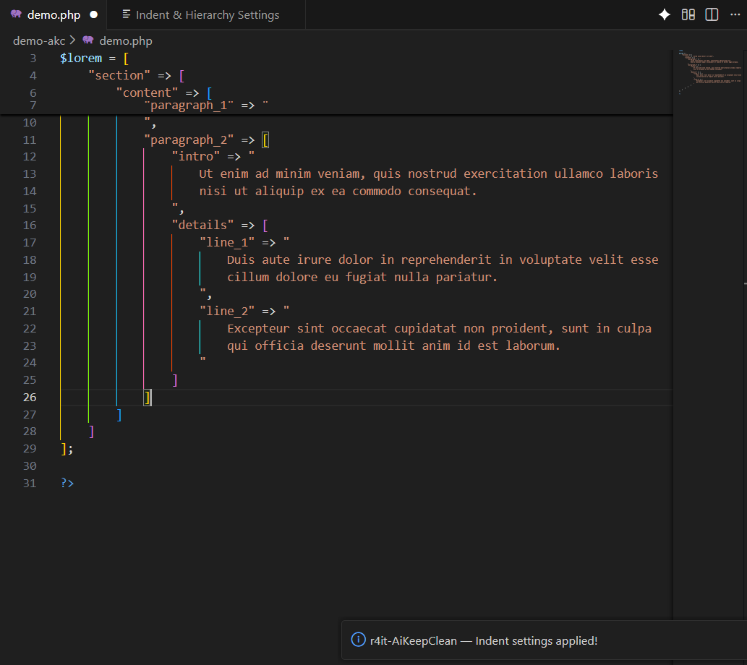Click the closing PHP tag on line 31
The height and width of the screenshot is (665, 747).
tap(67, 483)
